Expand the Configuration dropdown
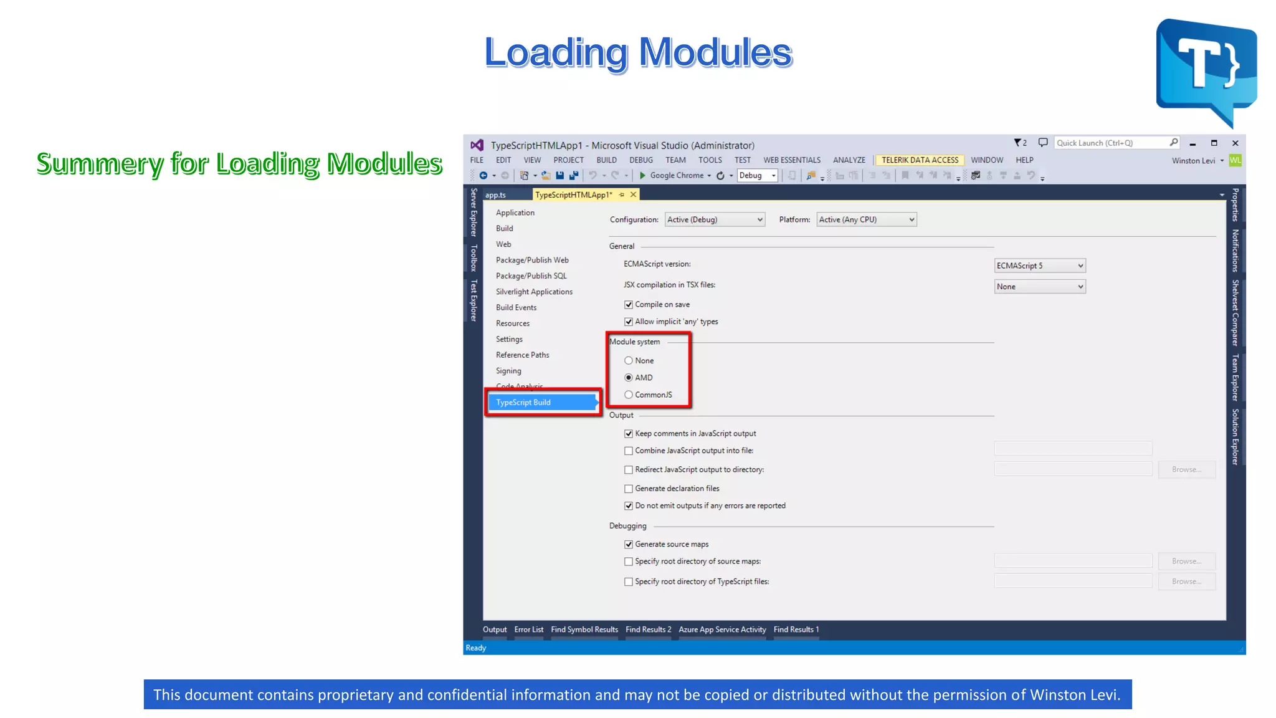 (x=714, y=219)
